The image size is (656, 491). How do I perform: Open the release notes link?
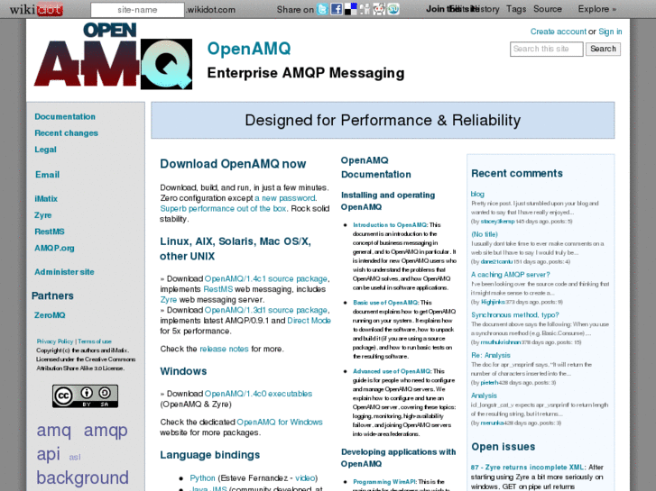coord(224,349)
